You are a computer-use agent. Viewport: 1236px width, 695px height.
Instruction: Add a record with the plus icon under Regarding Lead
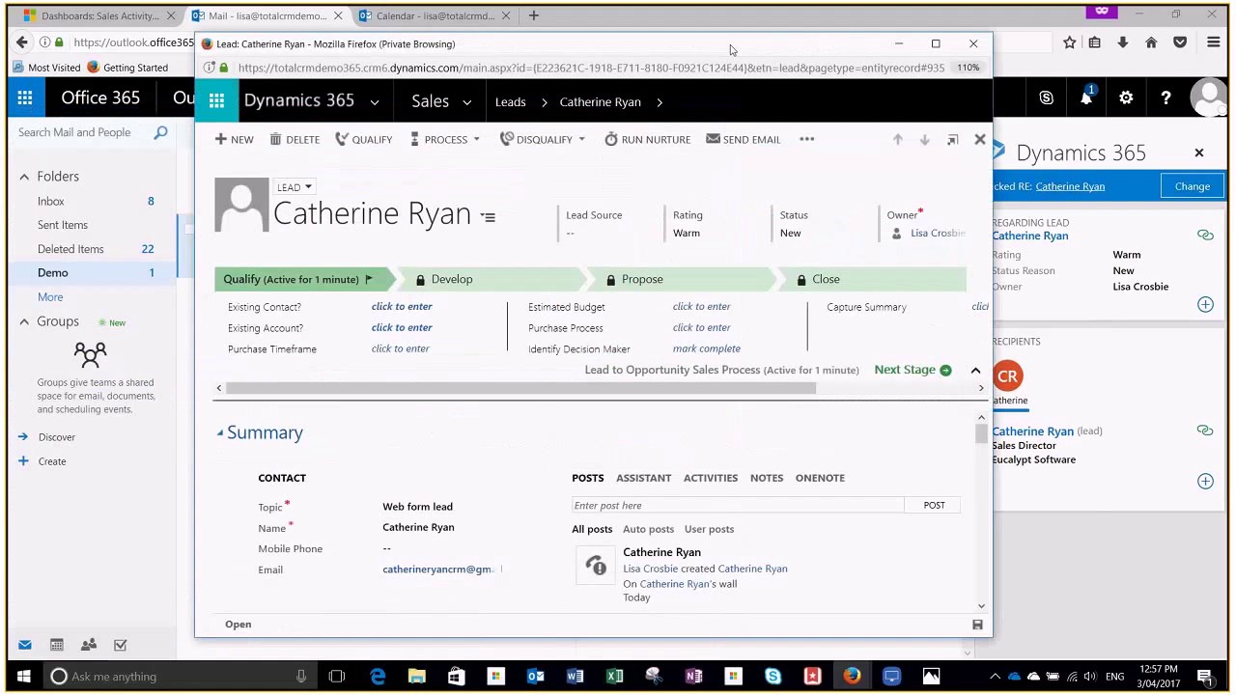pyautogui.click(x=1205, y=304)
